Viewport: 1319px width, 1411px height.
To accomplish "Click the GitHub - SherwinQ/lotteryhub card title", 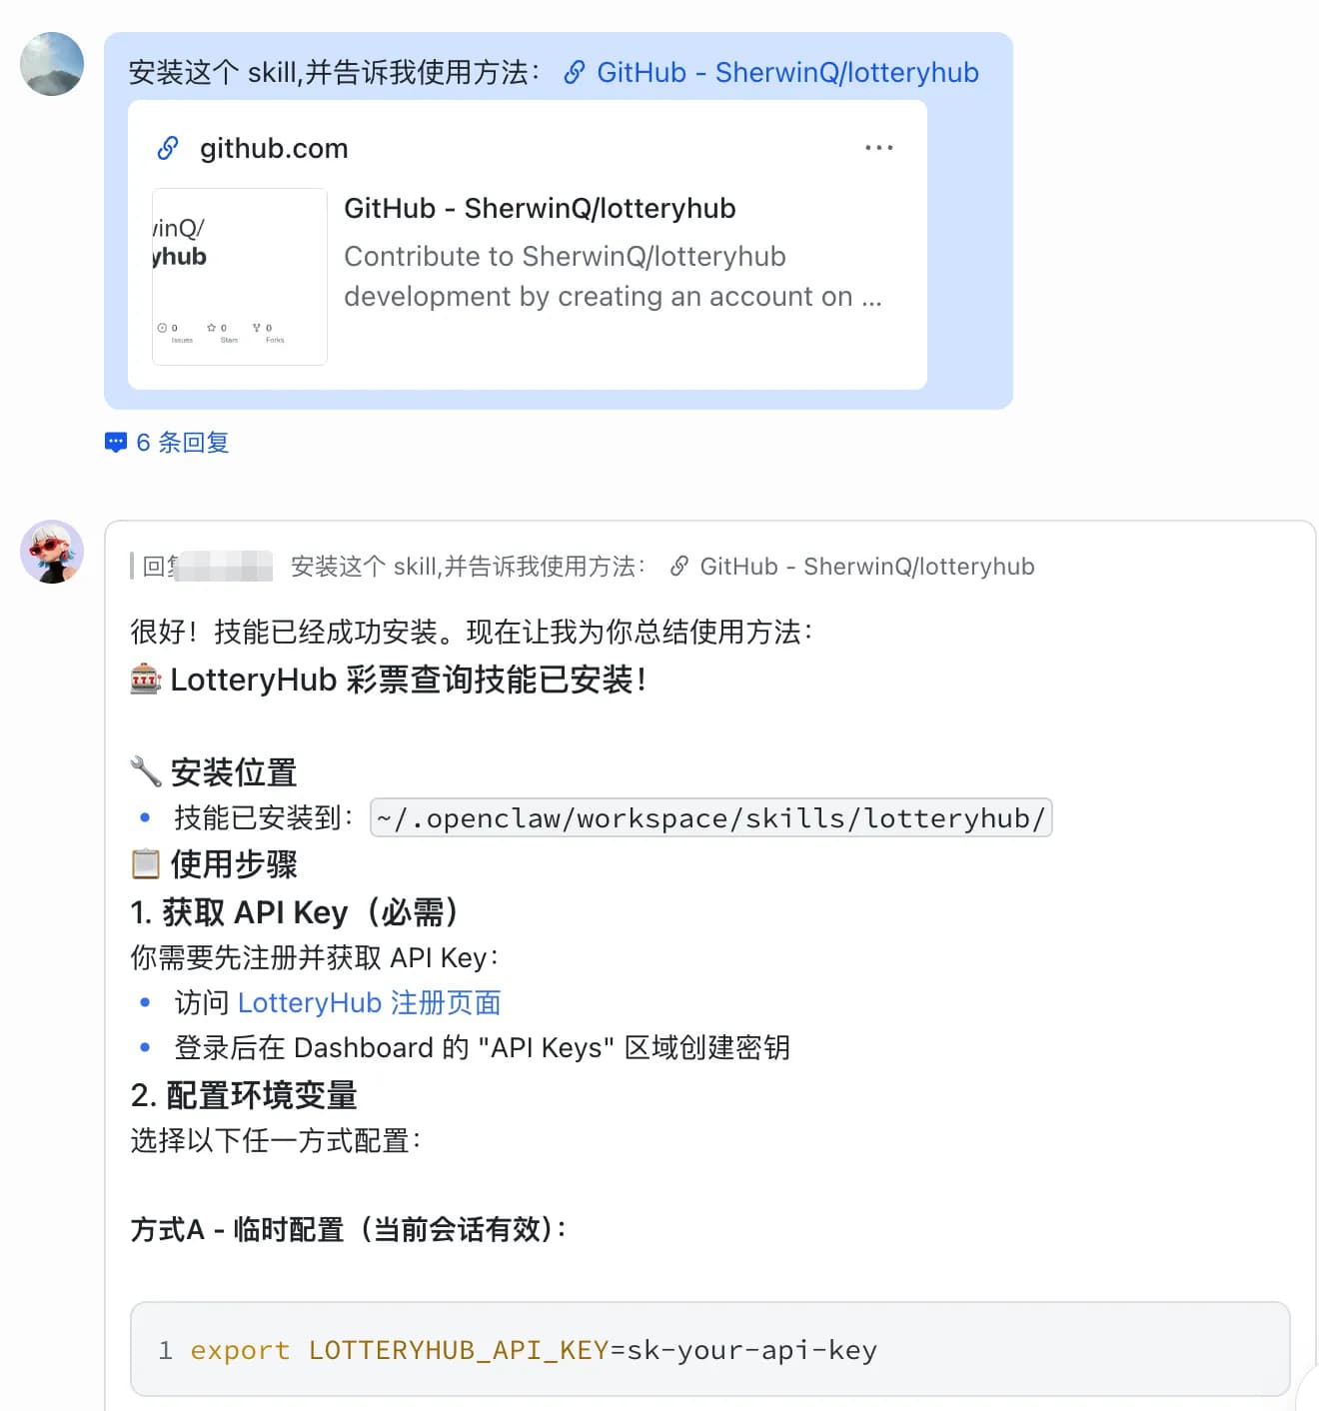I will point(540,208).
